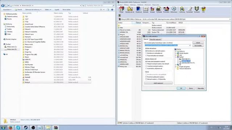
Task: Click the Explorer address bar refresh icon
Action: coord(83,6)
